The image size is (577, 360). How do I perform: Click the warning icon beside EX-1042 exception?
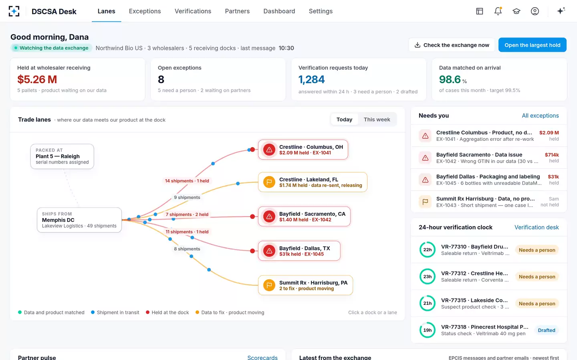tap(425, 158)
